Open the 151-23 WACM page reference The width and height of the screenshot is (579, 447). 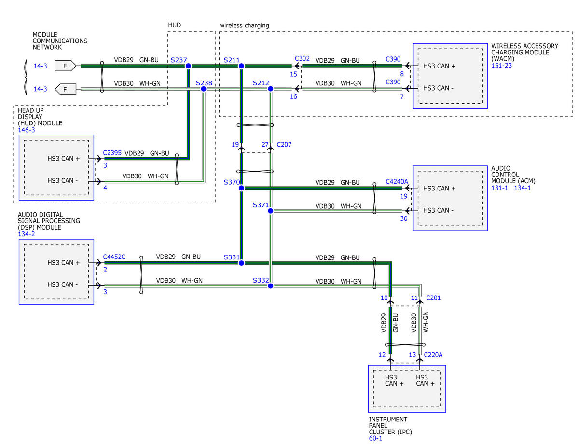(x=502, y=66)
